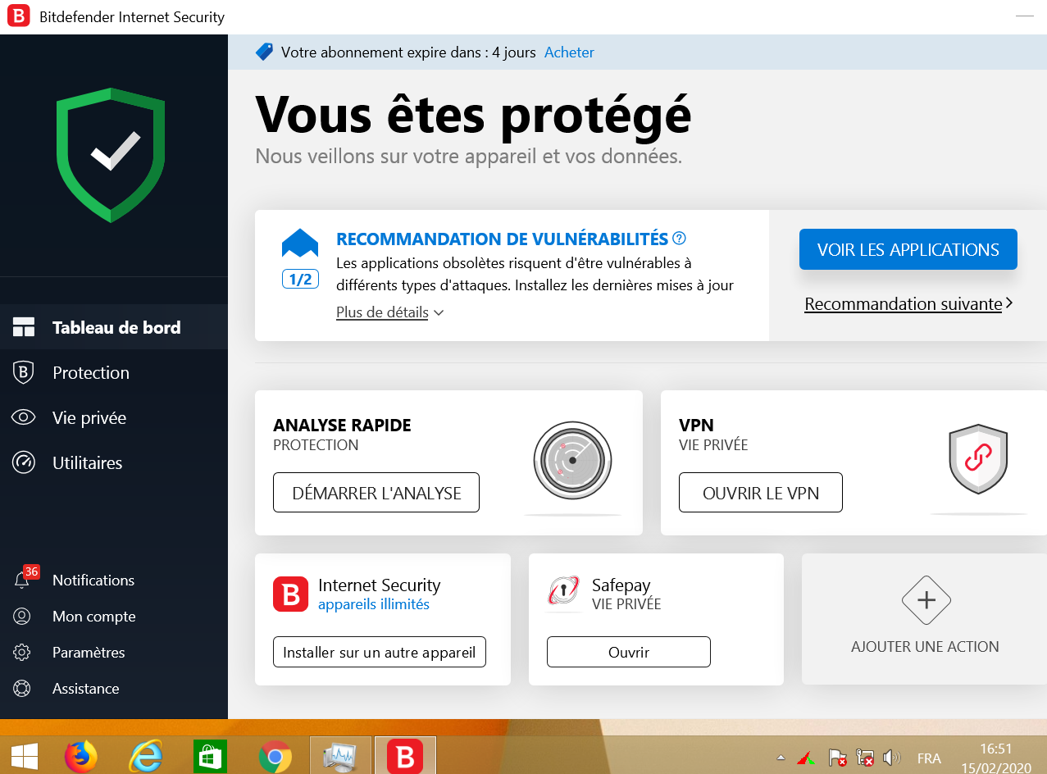Launch Google Chrome from the taskbar
The image size is (1047, 774).
(275, 756)
